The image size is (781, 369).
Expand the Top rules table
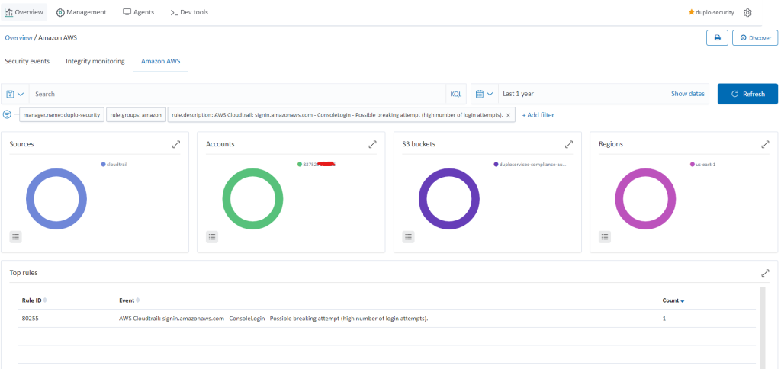tap(765, 273)
